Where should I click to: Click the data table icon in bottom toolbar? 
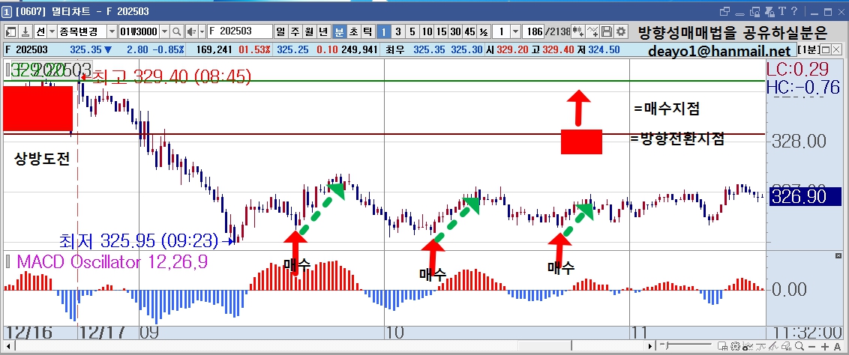point(723,346)
